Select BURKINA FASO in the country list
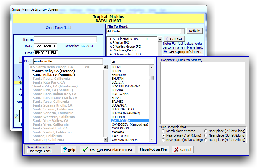This screenshot has width=257, height=168. [123, 109]
